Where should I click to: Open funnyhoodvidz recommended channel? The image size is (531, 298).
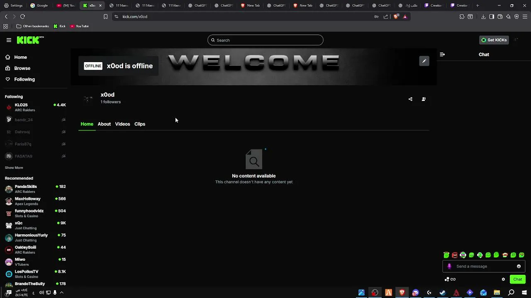click(35, 213)
